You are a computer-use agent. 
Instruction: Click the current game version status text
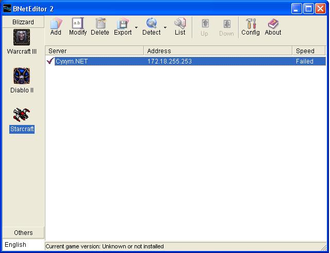105,246
